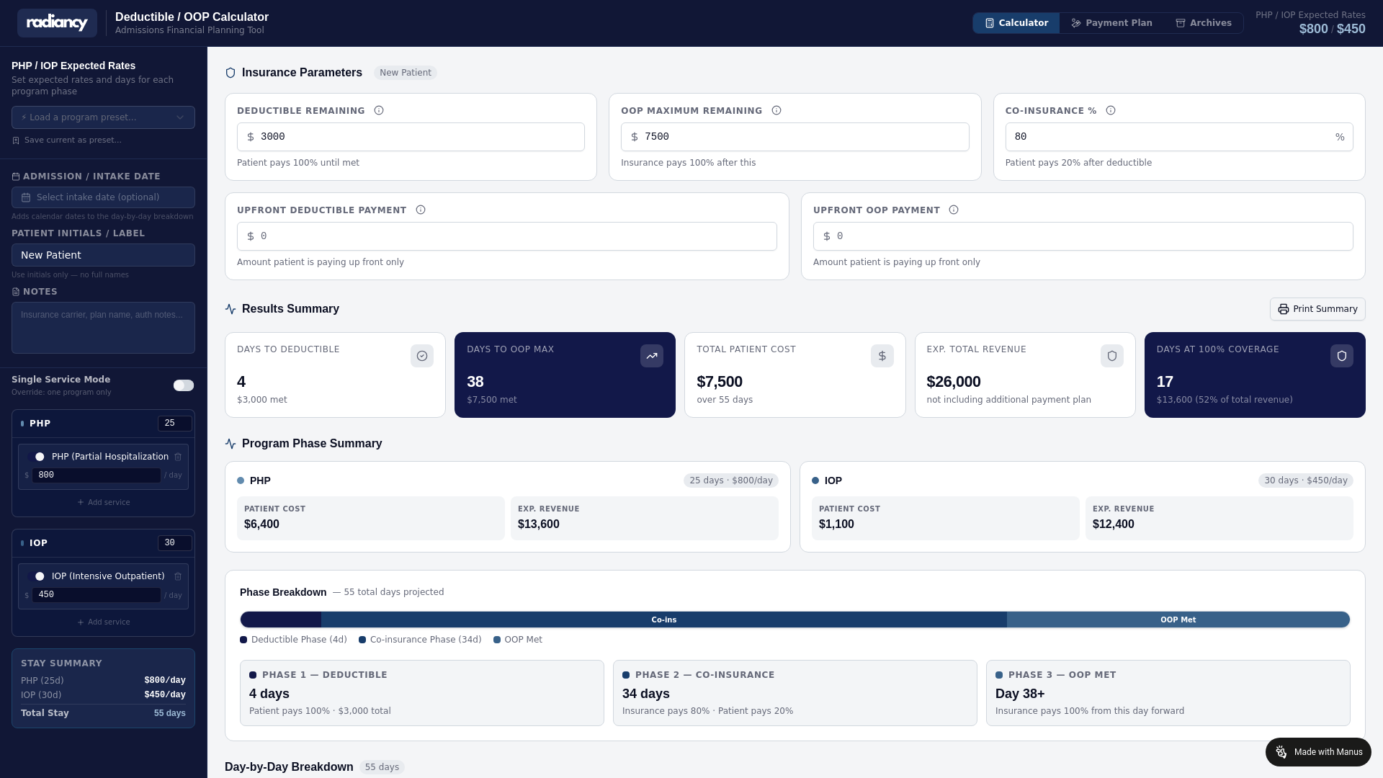Click the pulse icon beside Program Phase Summary
This screenshot has height=778, width=1383.
(230, 444)
